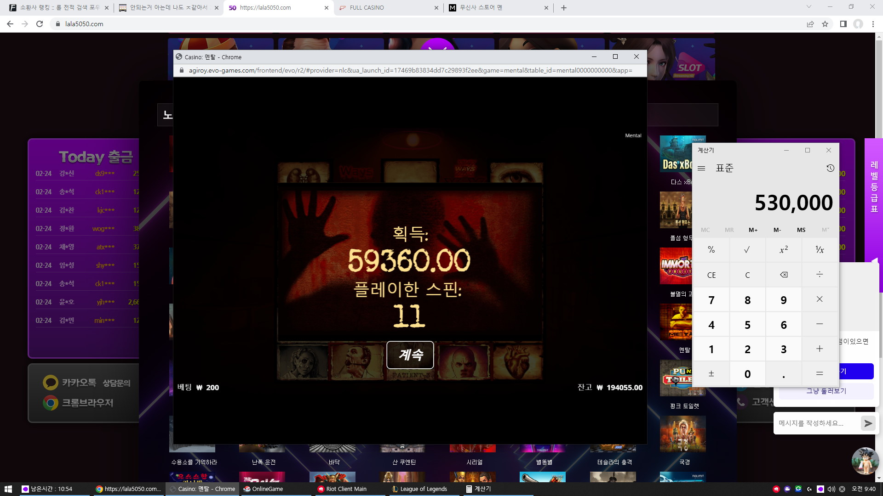Click the x-squared key on the calculator
Screen dimensions: 883x496
point(784,250)
